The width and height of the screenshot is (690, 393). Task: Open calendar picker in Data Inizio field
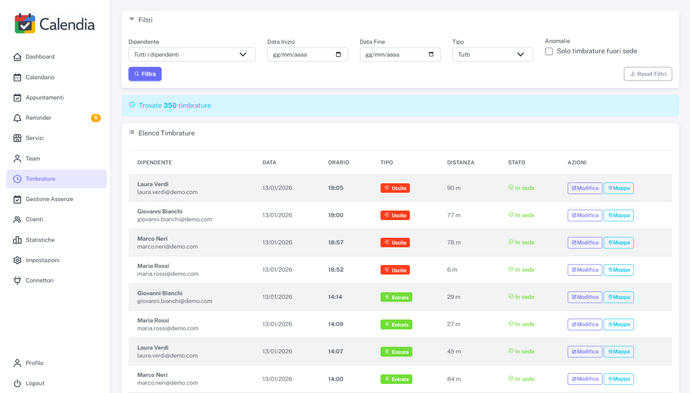coord(338,54)
